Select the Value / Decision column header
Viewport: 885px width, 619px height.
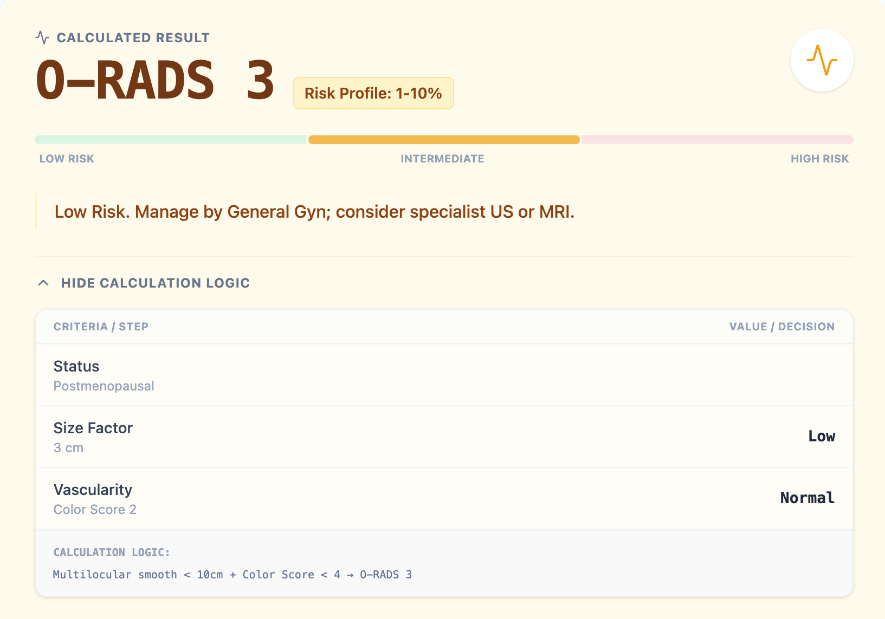781,327
